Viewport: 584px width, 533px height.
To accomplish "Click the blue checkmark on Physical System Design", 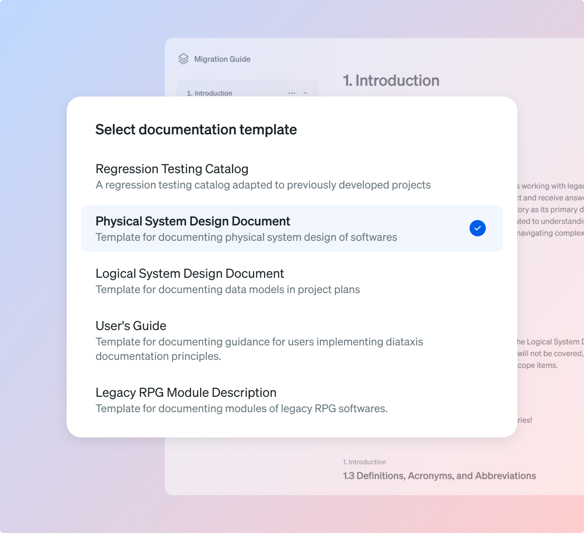I will [x=477, y=228].
